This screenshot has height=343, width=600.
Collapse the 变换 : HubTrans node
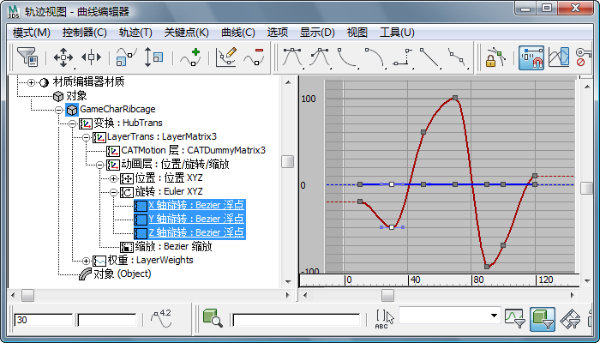(72, 123)
